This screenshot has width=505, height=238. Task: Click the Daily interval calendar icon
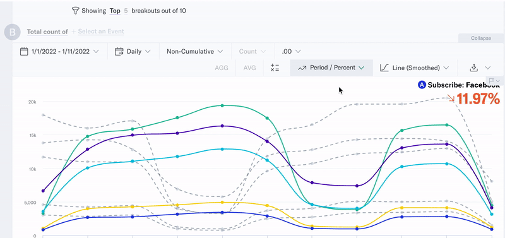(x=119, y=52)
